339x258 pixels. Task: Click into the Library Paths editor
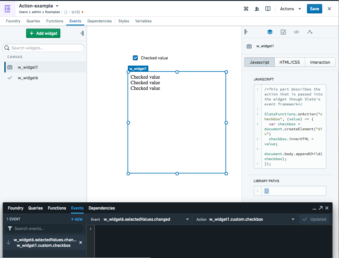coord(290,191)
